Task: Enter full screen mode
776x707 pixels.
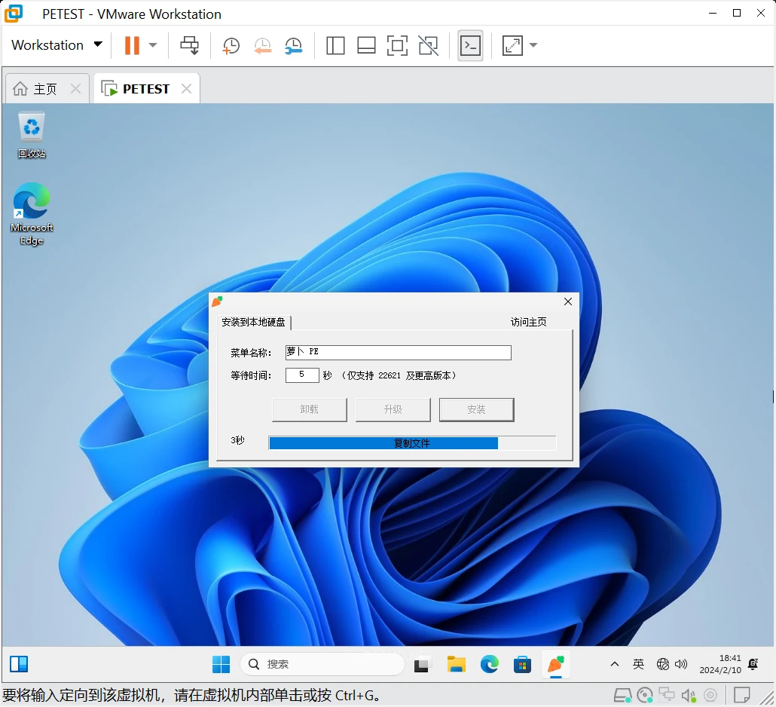Action: coord(397,45)
